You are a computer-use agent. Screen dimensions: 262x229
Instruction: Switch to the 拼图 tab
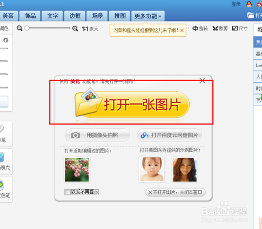point(119,16)
